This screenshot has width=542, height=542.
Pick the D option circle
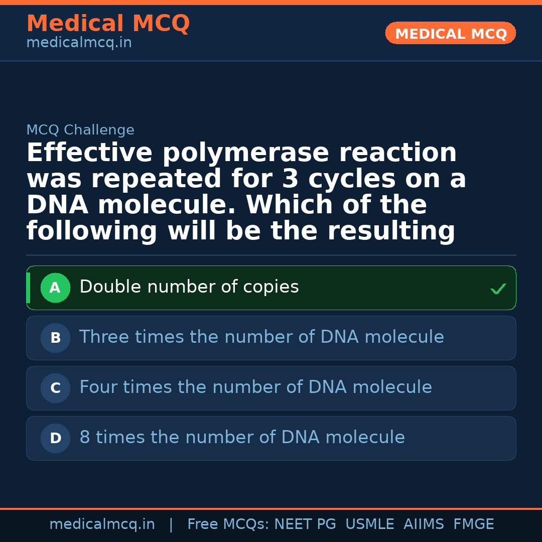(x=55, y=438)
